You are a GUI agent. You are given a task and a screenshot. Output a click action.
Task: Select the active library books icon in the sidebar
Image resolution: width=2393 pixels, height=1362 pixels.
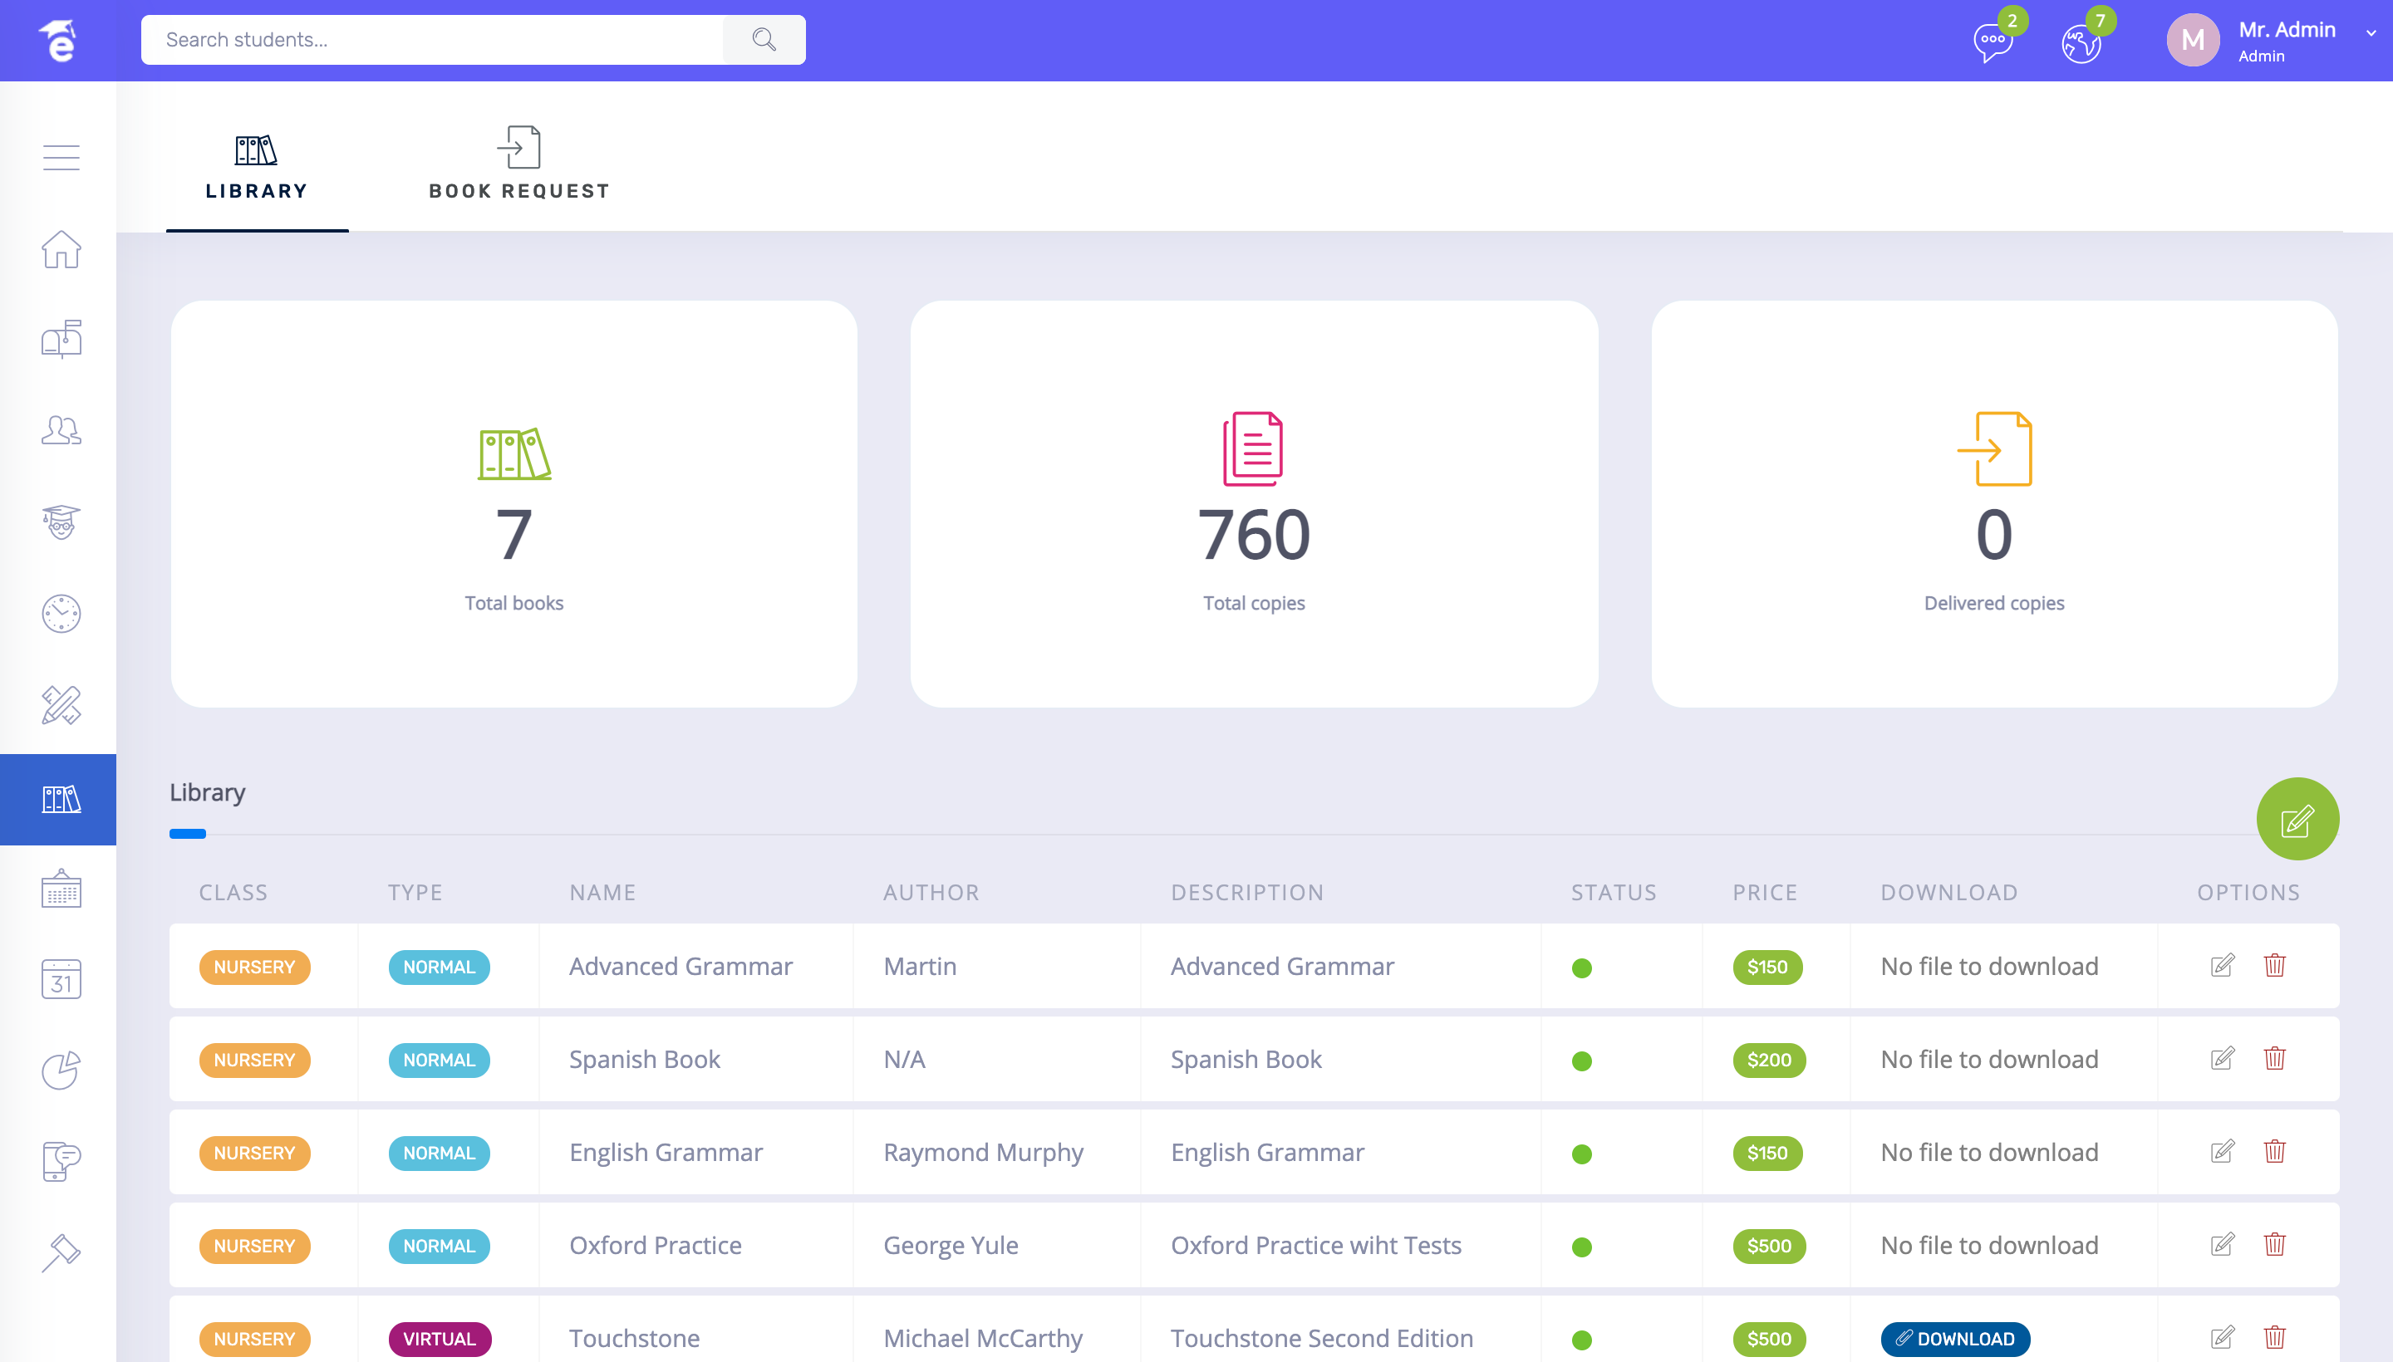coord(58,799)
